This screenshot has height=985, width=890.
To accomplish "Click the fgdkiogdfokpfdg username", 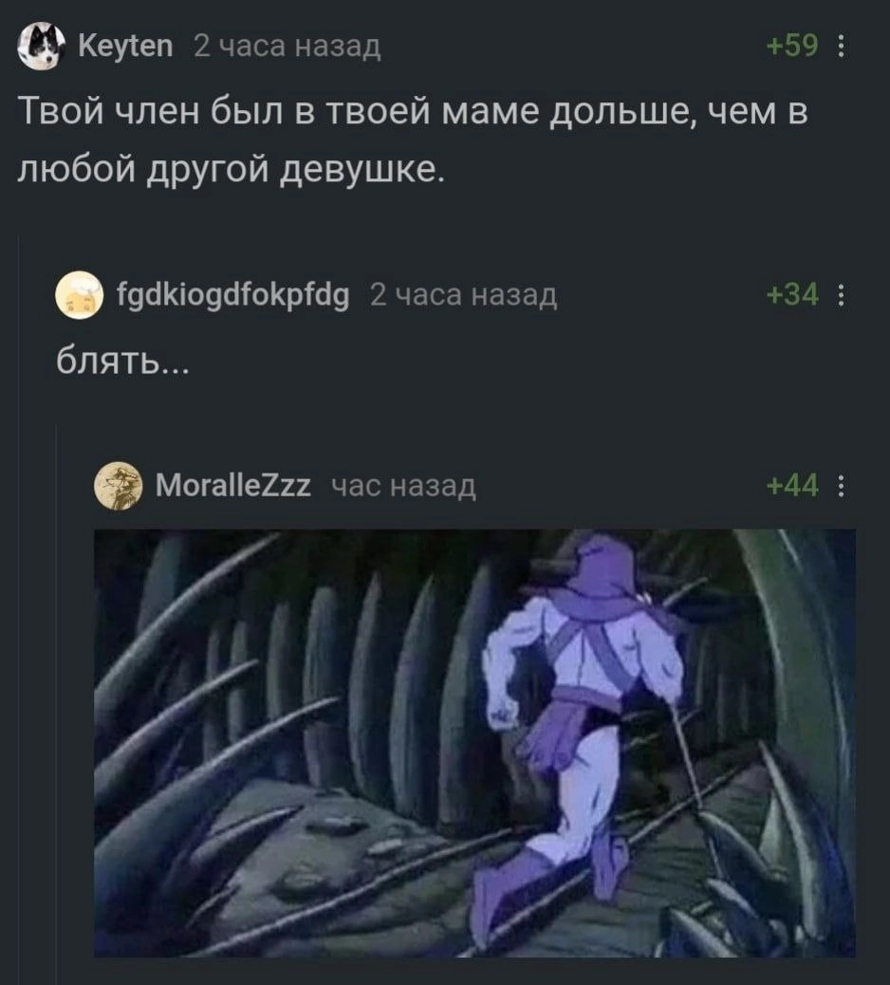I will [x=233, y=294].
